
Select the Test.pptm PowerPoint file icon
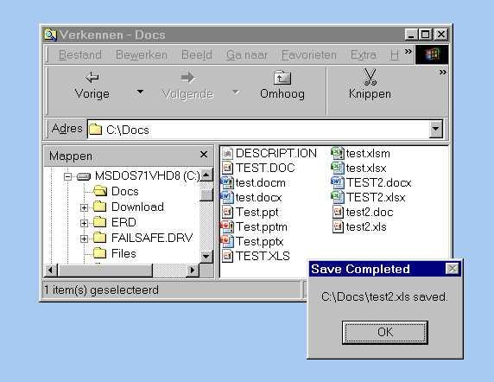pos(227,227)
